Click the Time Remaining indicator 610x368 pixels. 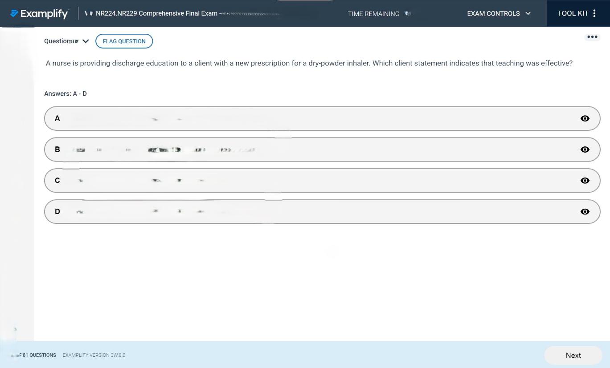[379, 14]
